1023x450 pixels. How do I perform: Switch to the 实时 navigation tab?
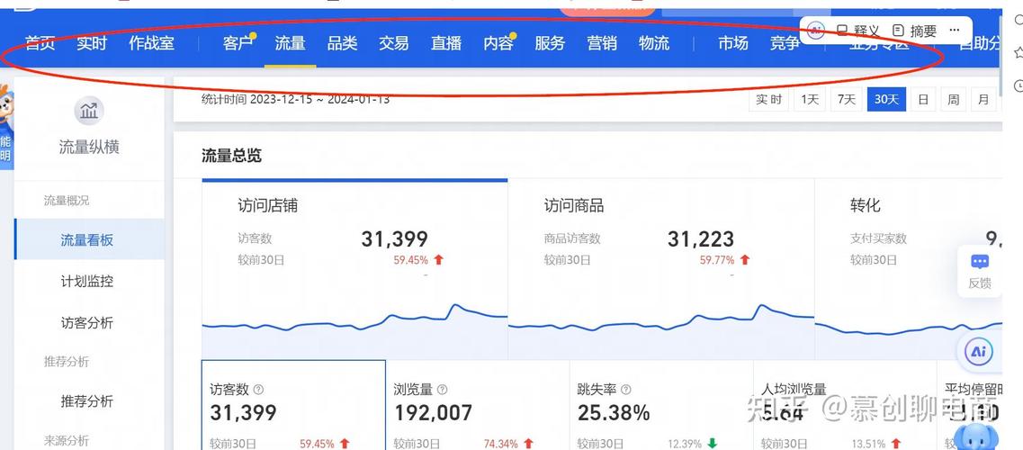tap(92, 44)
